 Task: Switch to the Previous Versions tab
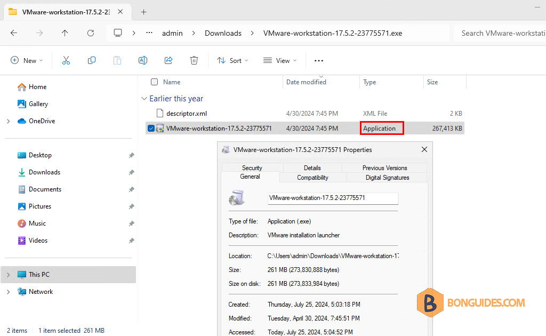(x=385, y=168)
